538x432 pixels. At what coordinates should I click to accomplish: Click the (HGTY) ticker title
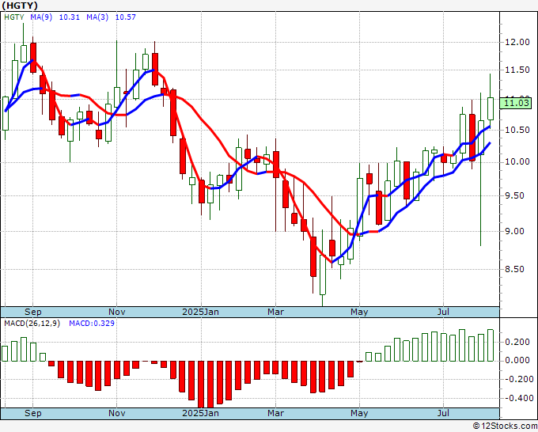20,6
